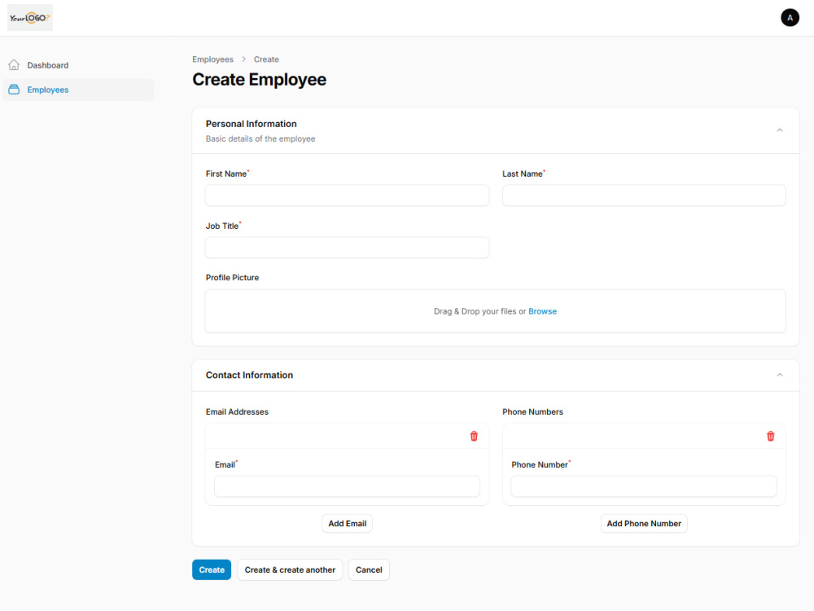
Task: Click the Add Email button
Action: tap(348, 523)
